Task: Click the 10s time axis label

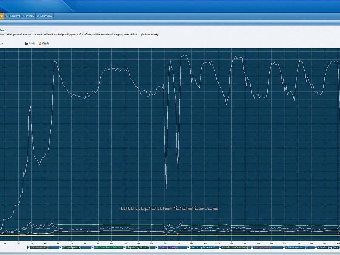Action: [x=125, y=244]
